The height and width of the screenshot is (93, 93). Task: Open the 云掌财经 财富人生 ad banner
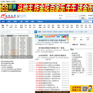pos(81,89)
